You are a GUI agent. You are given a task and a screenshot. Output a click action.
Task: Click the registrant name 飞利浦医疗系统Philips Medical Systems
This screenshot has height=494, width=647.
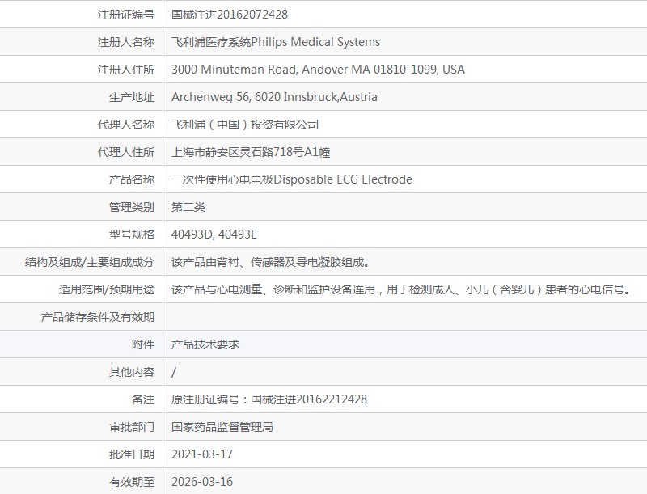pyautogui.click(x=276, y=42)
